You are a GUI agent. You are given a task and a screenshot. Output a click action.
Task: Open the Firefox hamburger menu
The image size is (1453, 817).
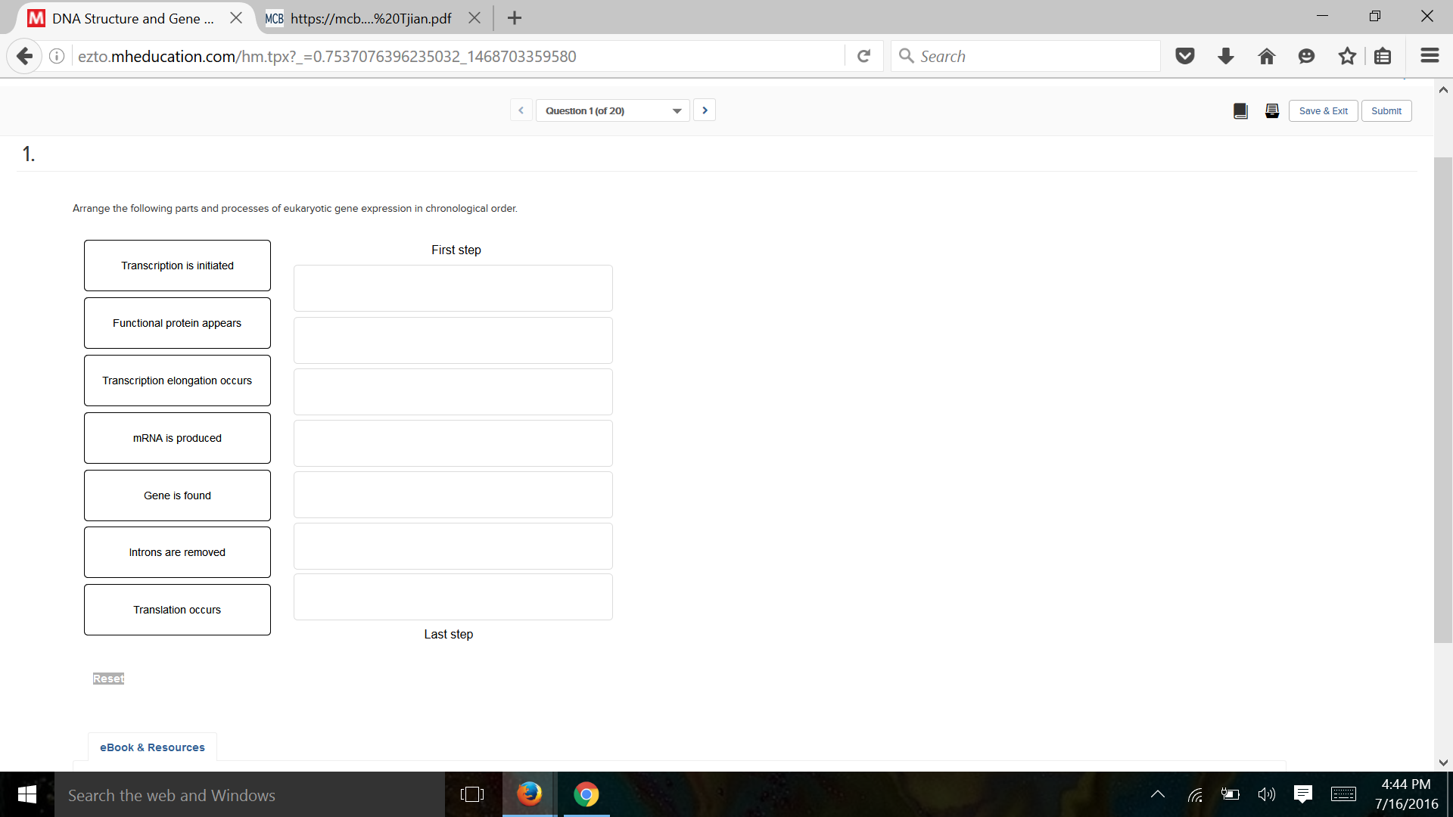point(1430,56)
